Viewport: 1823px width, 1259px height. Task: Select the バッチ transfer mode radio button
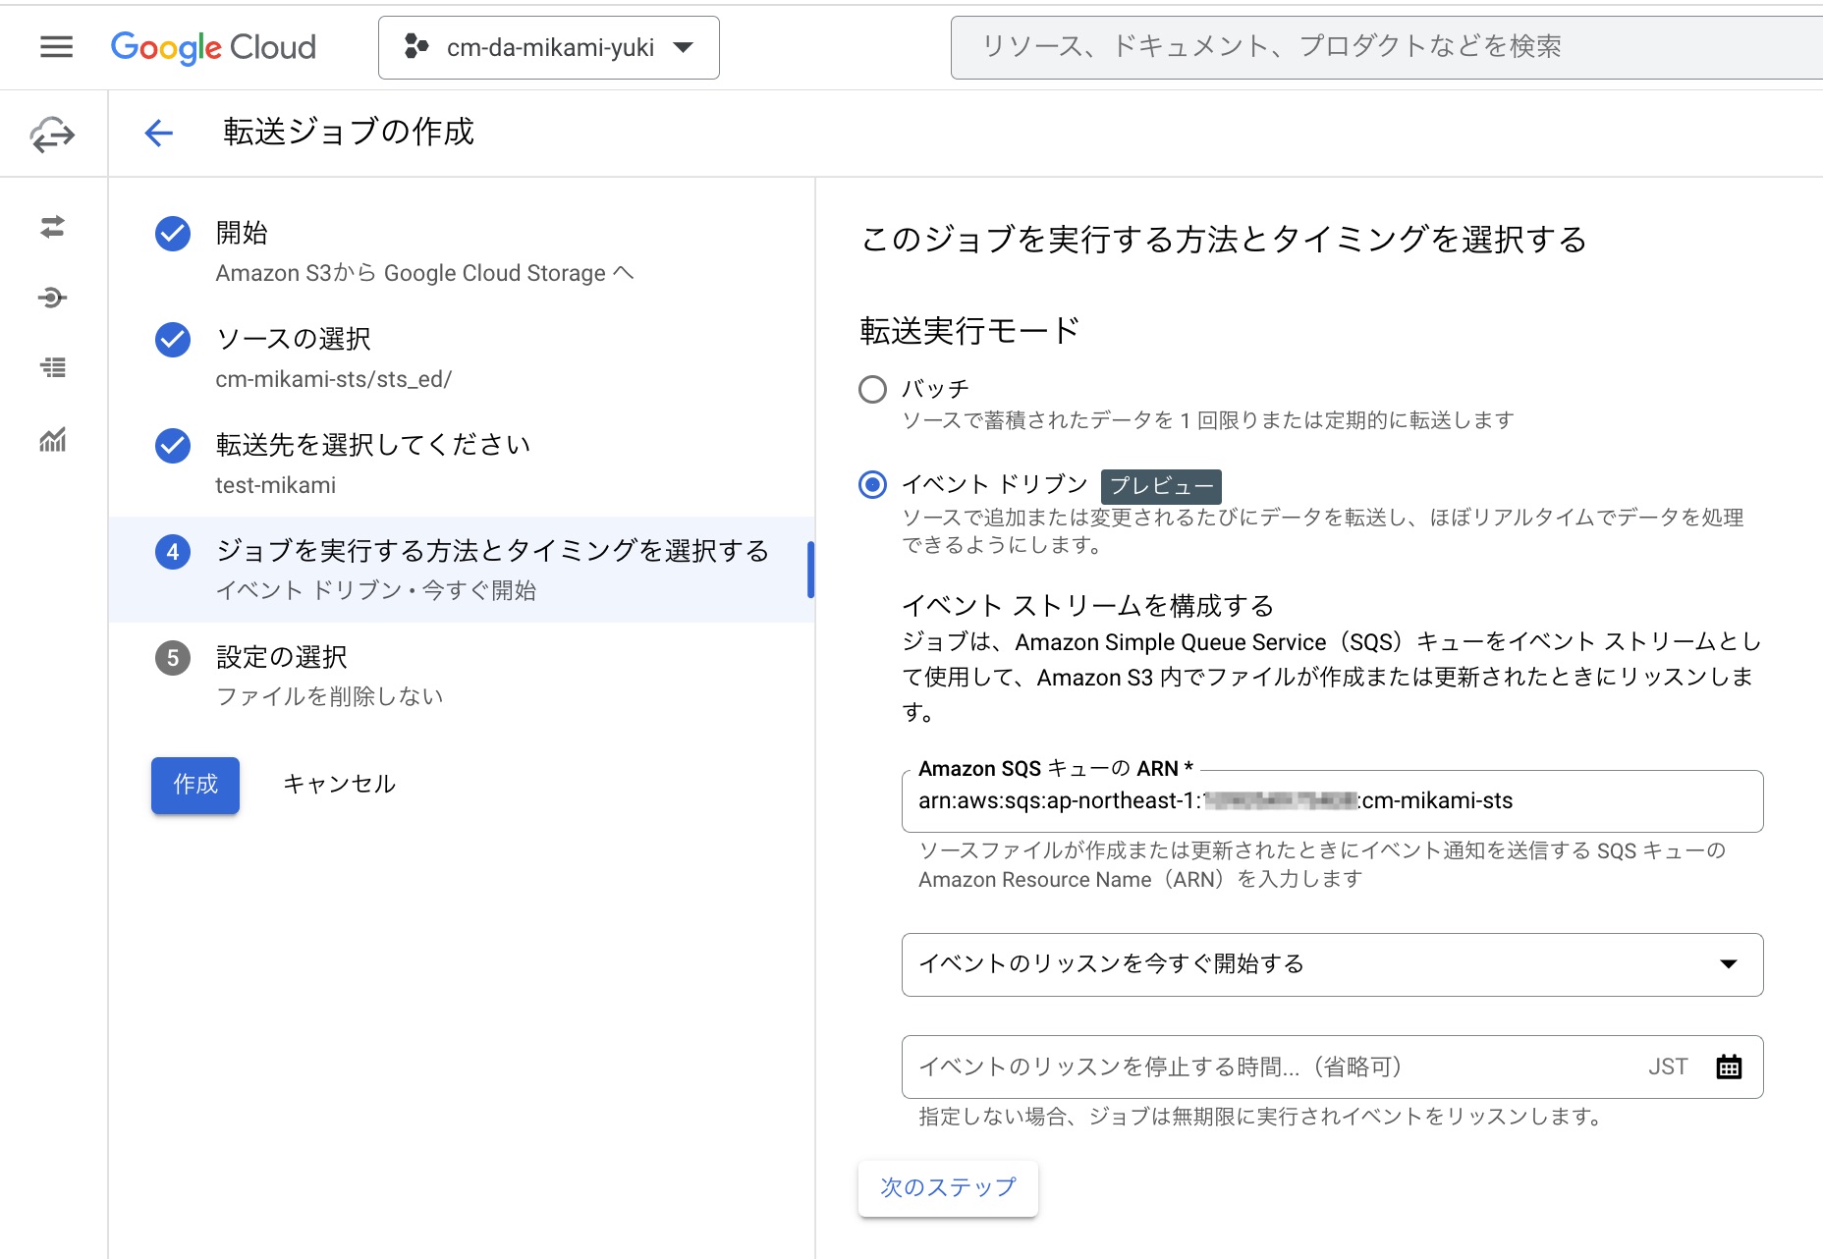[x=872, y=389]
